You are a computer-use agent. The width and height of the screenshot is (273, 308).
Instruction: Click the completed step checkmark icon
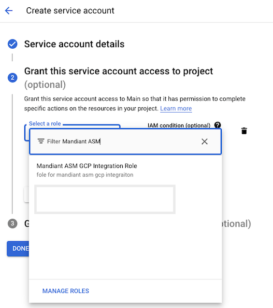tap(12, 44)
